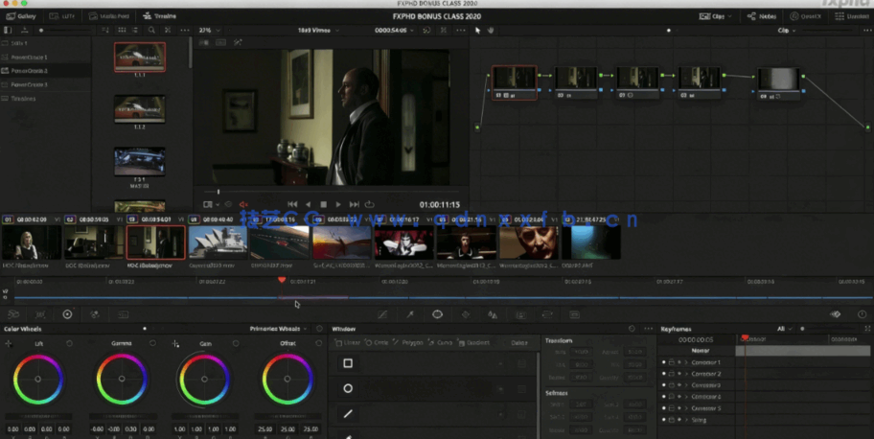Toggle loop playback in viewer

369,205
